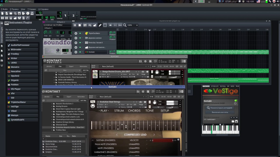The image size is (280, 157).
Task: Mute the Kontakt track in Song Editor
Action: click(x=80, y=52)
